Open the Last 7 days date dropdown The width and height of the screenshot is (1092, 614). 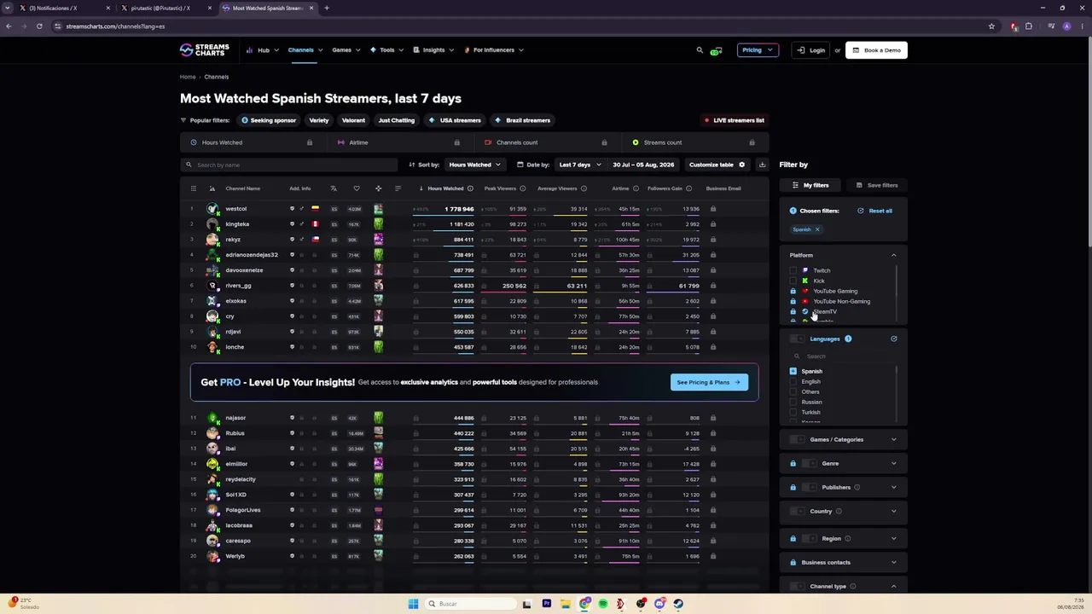tap(579, 165)
